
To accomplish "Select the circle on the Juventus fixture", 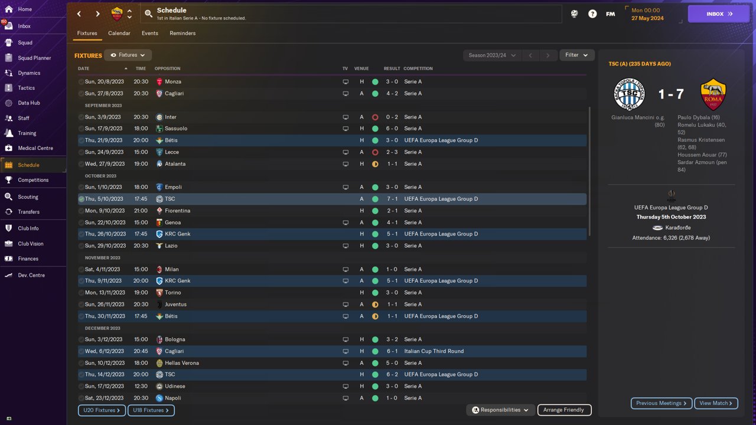I will click(82, 305).
